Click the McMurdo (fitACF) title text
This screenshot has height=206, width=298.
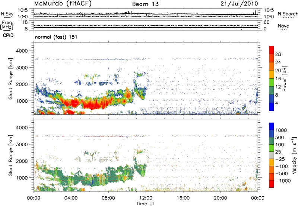[63, 4]
